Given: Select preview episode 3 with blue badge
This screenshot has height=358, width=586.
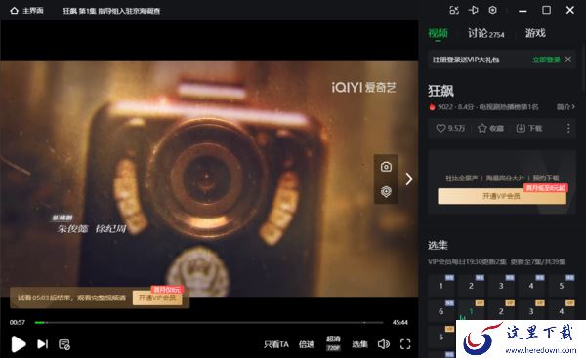Looking at the screenshot, I should [x=501, y=286].
